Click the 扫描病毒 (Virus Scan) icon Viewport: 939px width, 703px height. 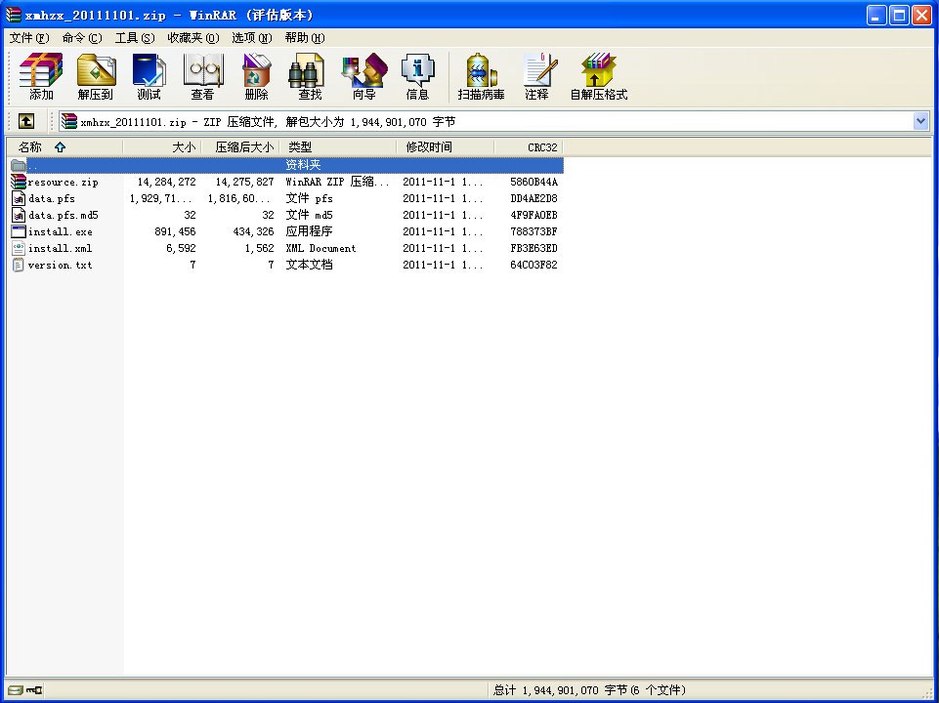481,77
